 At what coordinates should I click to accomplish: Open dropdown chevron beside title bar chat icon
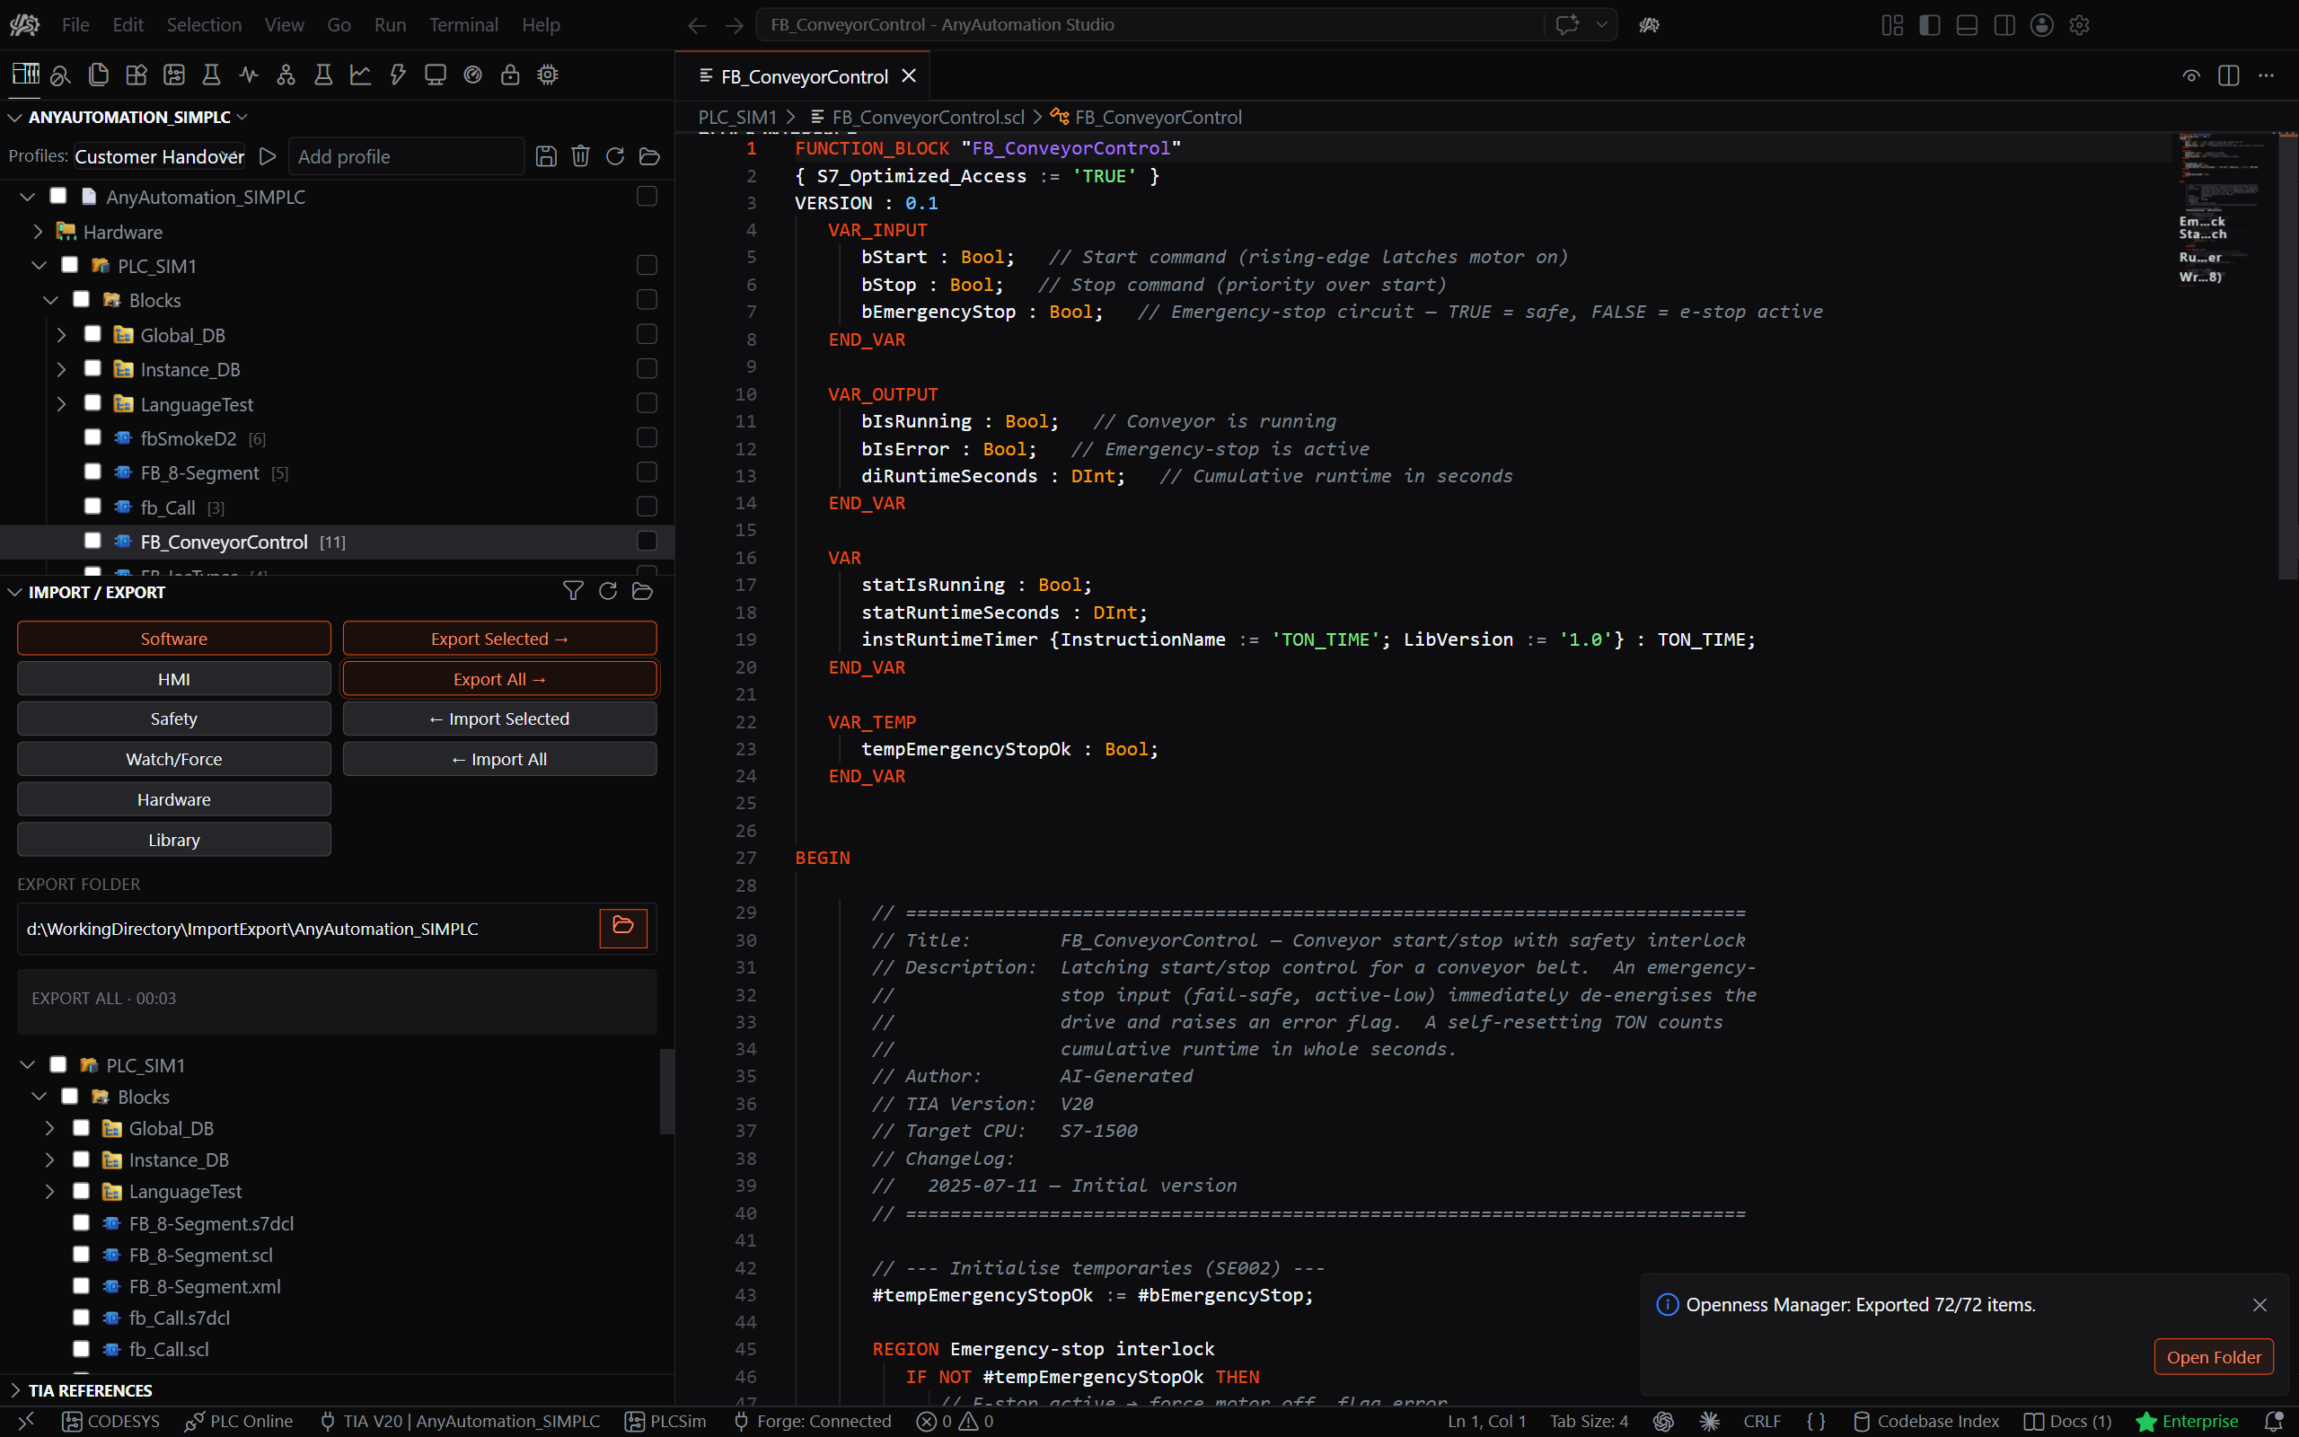[1602, 23]
